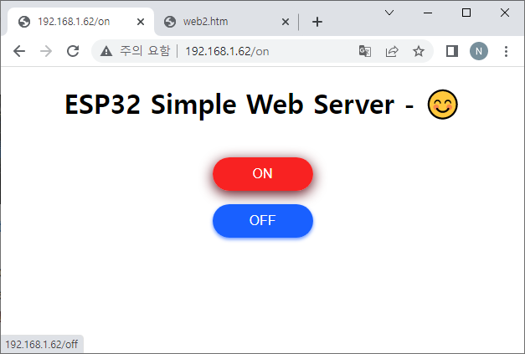Close the web2.htm tab
525x354 pixels.
click(x=286, y=22)
